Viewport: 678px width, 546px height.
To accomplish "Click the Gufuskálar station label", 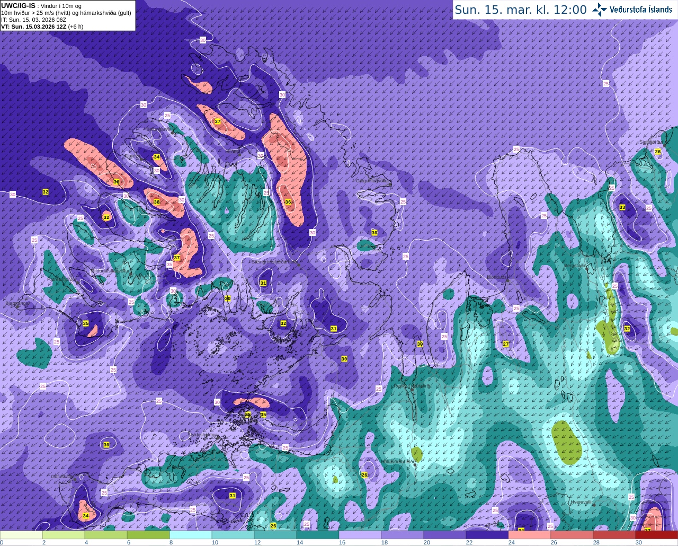I will (x=61, y=477).
